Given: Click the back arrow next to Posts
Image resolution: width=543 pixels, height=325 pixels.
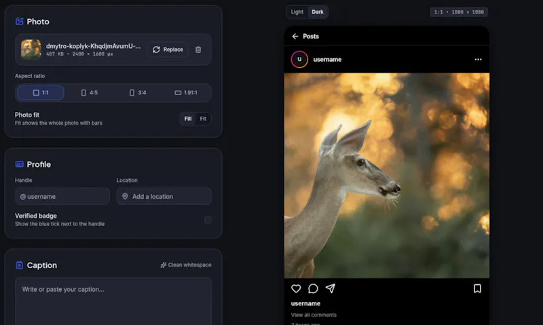Looking at the screenshot, I should pyautogui.click(x=295, y=37).
